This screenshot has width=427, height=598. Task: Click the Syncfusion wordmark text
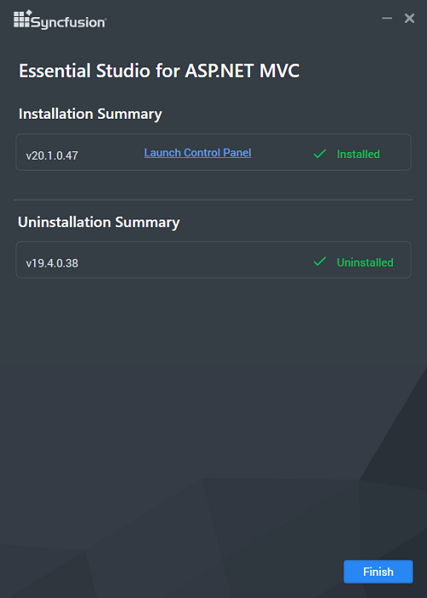coord(68,22)
